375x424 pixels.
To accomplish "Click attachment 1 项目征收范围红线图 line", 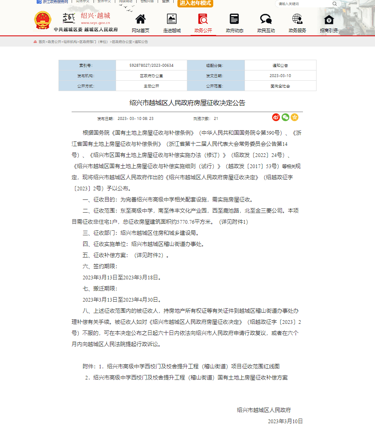I will pyautogui.click(x=181, y=366).
